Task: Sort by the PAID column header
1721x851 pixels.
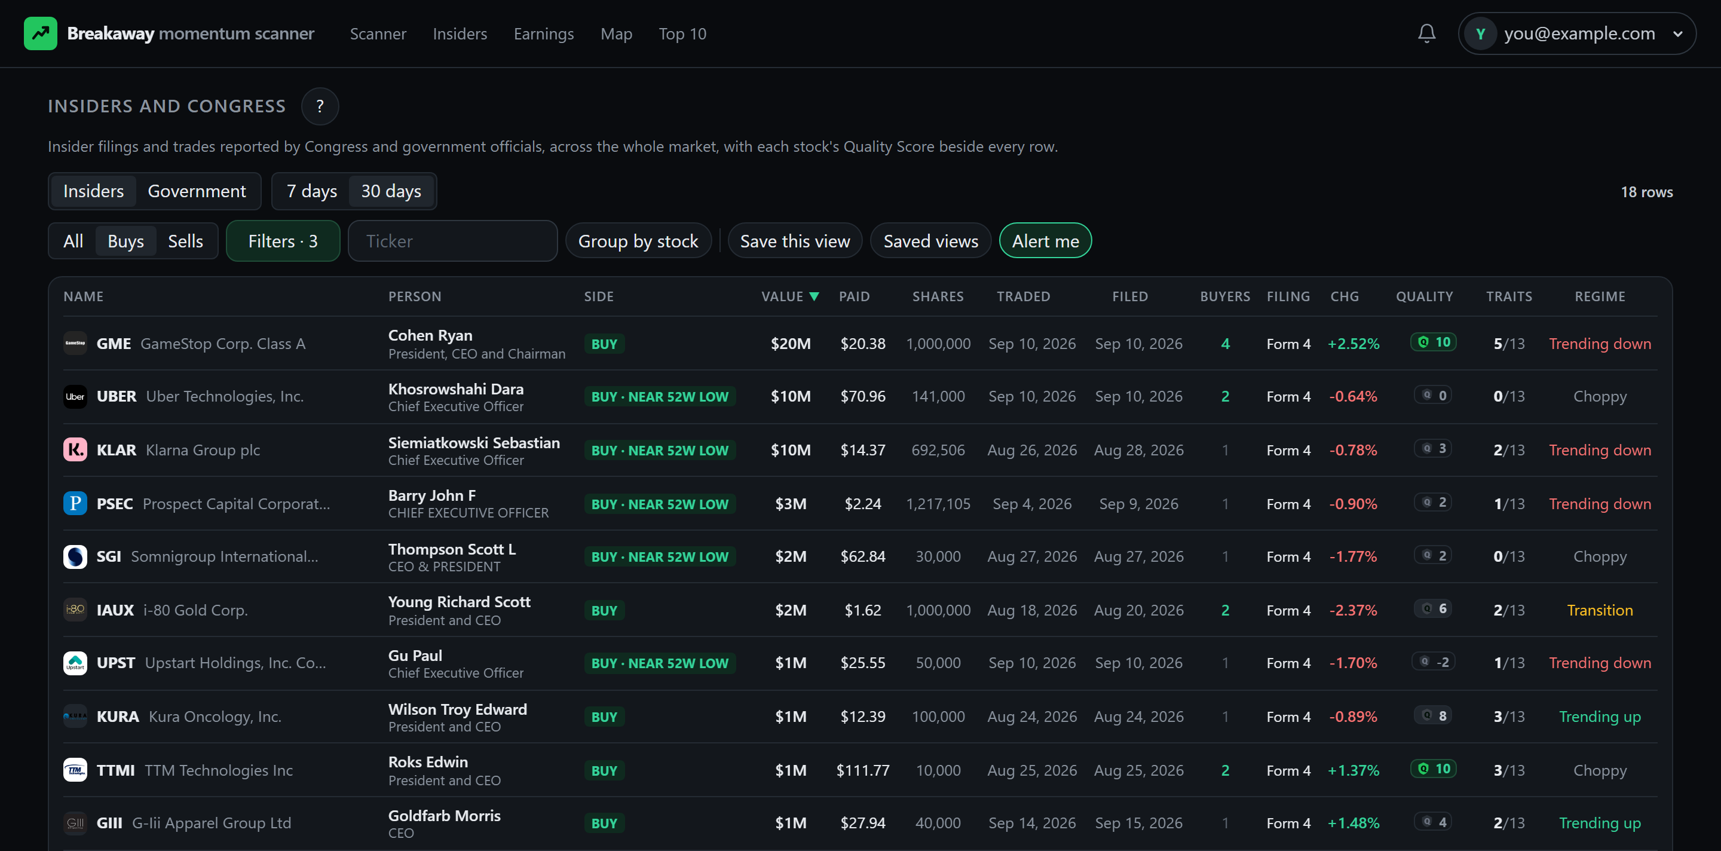Action: click(854, 296)
